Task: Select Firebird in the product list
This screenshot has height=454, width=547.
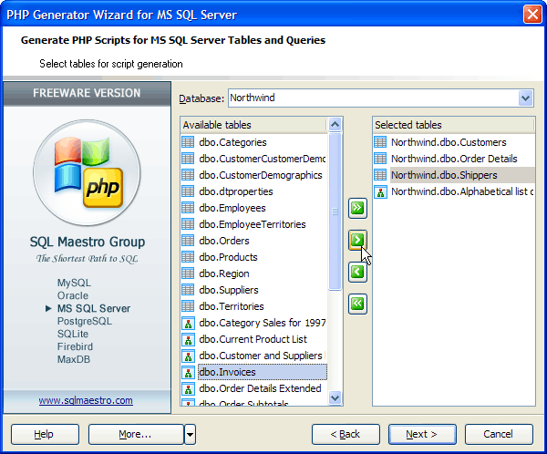Action: [75, 346]
